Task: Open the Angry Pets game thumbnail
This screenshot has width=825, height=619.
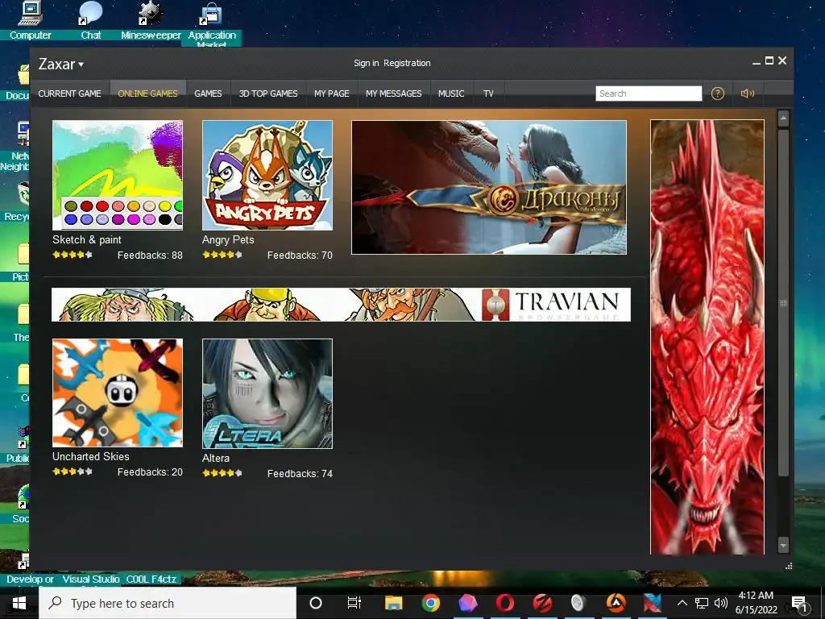Action: 267,175
